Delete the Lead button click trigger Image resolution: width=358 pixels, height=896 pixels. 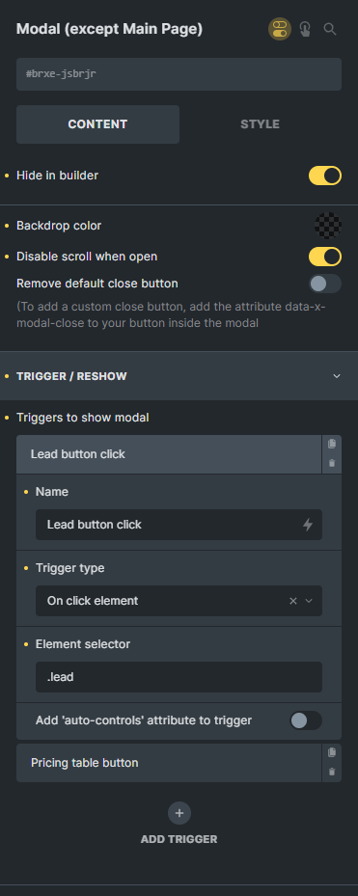[332, 463]
